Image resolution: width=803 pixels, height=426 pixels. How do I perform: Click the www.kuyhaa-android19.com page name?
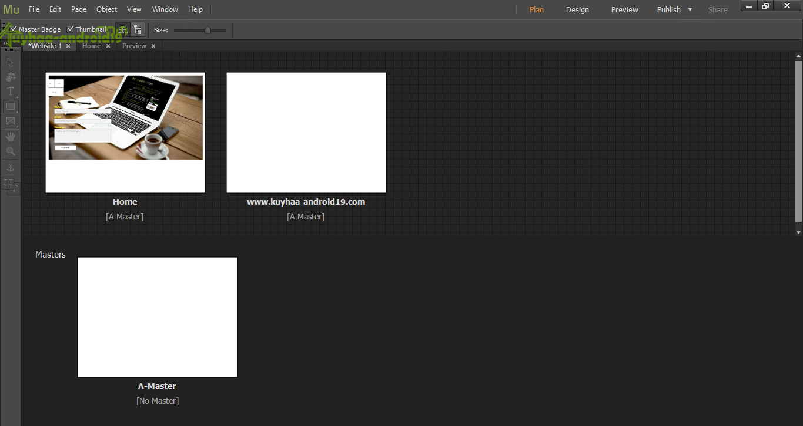coord(306,202)
